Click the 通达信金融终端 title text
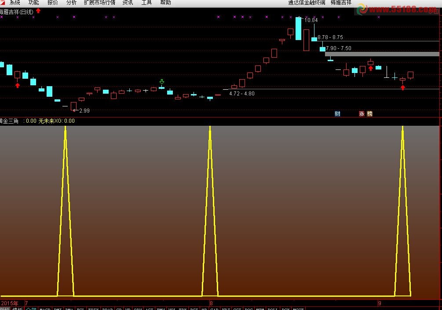442x310 pixels. point(307,3)
